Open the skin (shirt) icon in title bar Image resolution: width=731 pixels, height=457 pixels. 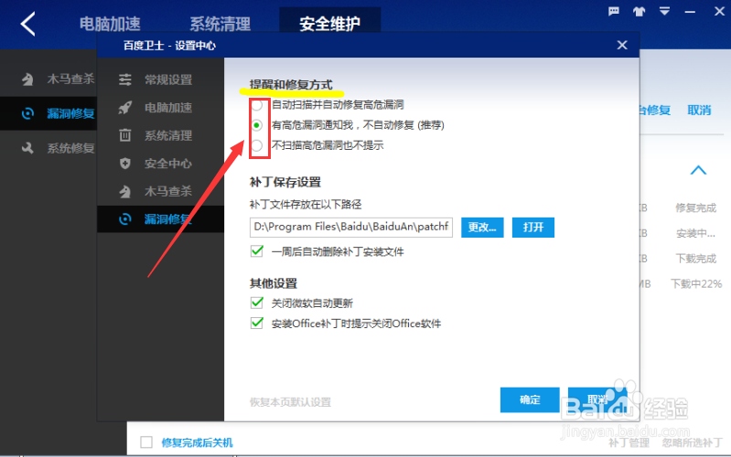tap(640, 12)
